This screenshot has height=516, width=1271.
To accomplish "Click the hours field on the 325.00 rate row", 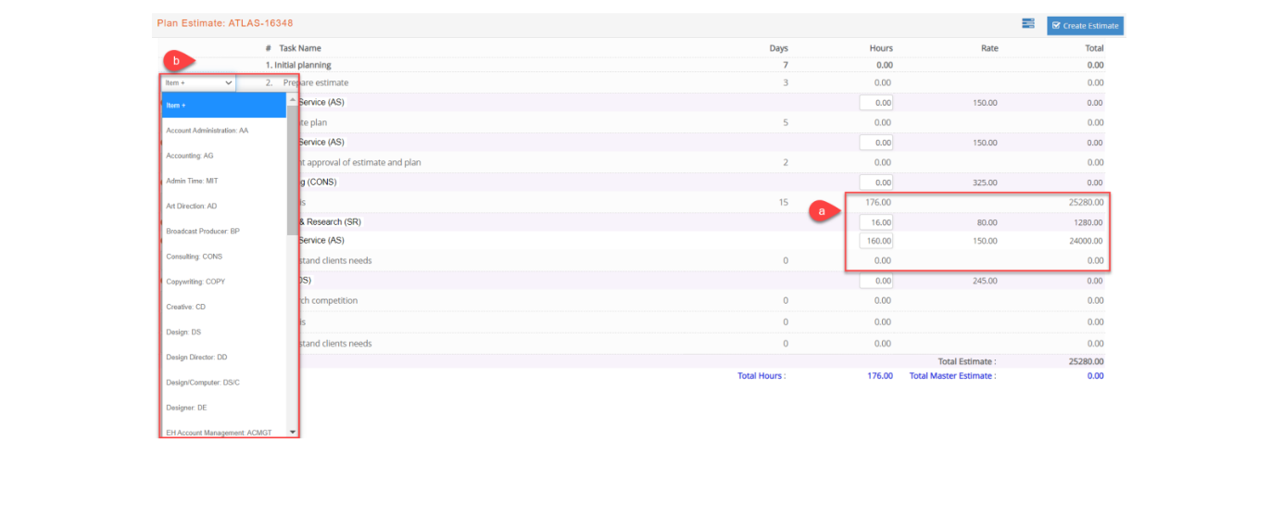I will 876,182.
